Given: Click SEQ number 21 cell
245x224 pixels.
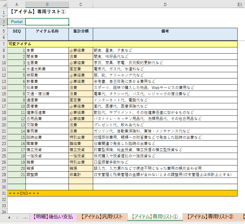Looking at the screenshot, I should tap(17, 175).
